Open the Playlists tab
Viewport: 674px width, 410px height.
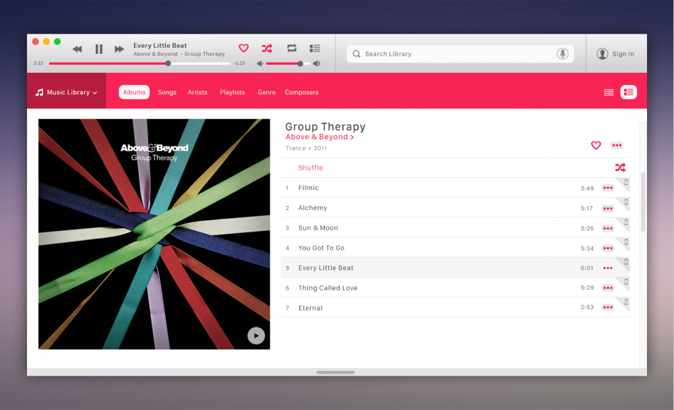pos(232,92)
